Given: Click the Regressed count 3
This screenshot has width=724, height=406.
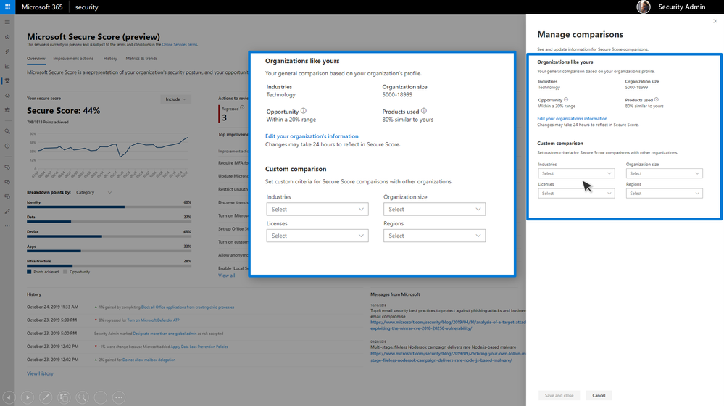Looking at the screenshot, I should click(x=225, y=117).
